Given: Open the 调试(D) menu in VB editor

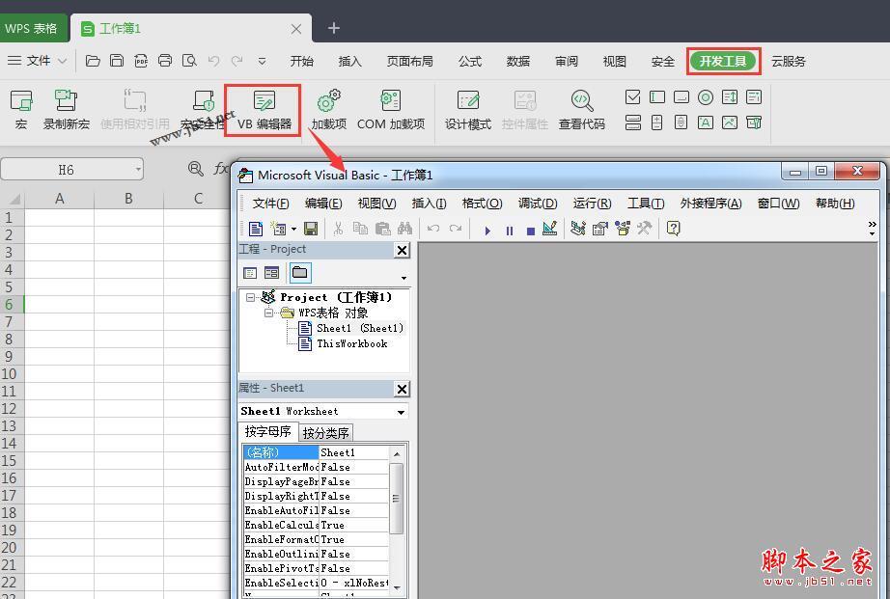Looking at the screenshot, I should (538, 204).
